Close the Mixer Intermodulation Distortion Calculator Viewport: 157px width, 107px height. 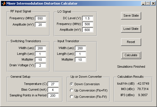tap(153, 3)
